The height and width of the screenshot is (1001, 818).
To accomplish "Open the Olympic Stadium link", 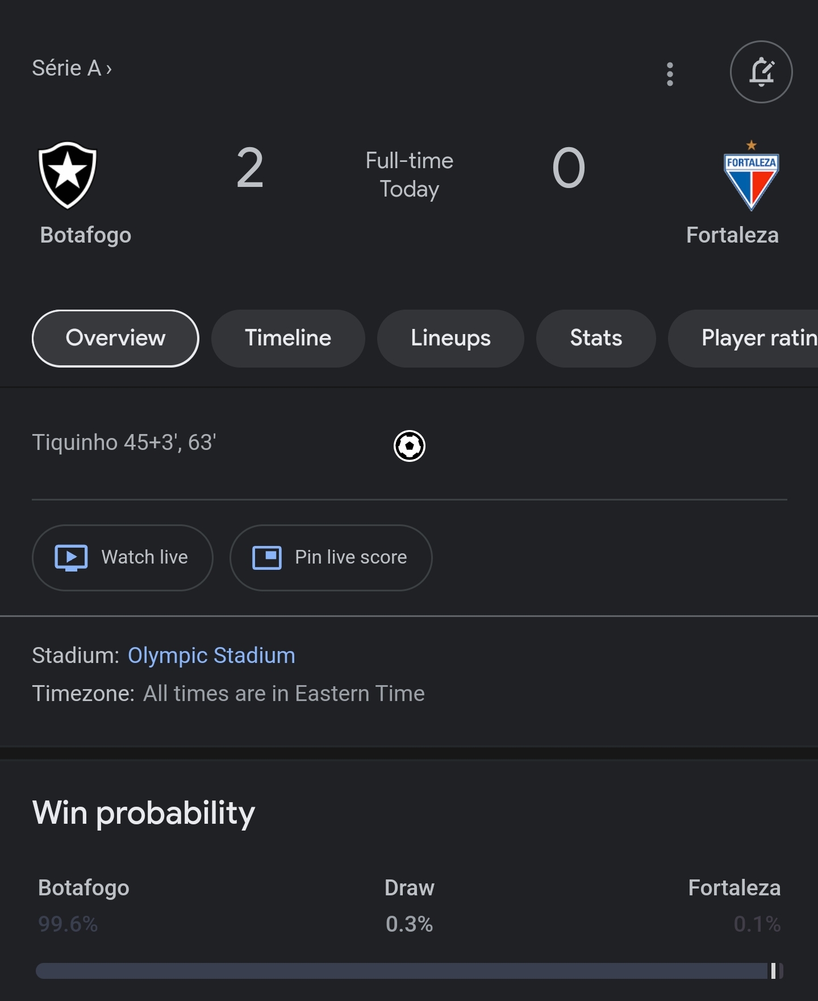I will (211, 656).
